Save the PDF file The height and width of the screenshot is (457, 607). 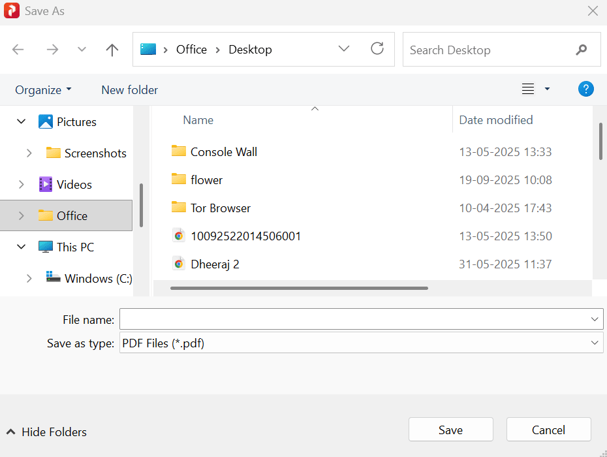pyautogui.click(x=450, y=429)
